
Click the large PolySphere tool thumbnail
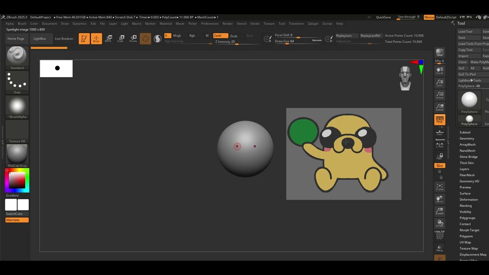(x=469, y=102)
